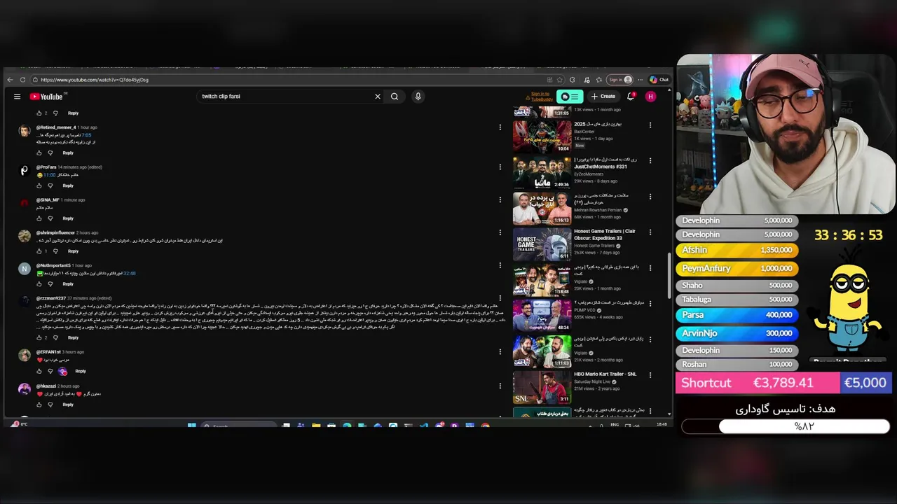Click the Afshin 1,350,000 donor row

(x=737, y=250)
